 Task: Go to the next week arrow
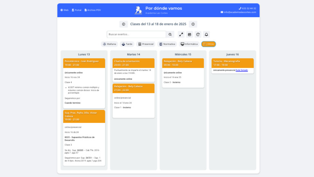[x=193, y=24]
